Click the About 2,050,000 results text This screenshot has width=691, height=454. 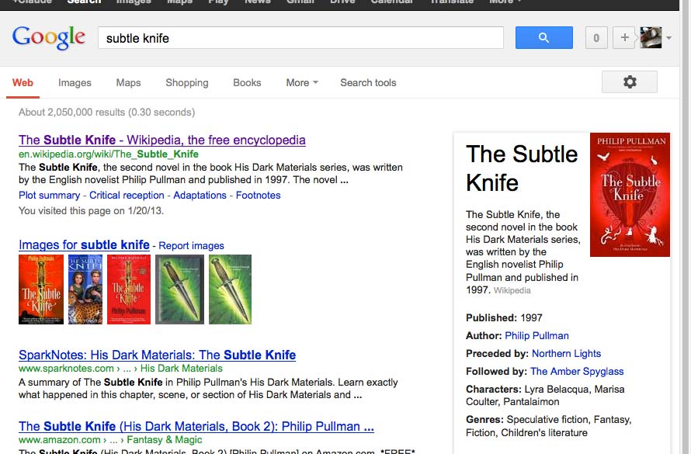pos(106,113)
